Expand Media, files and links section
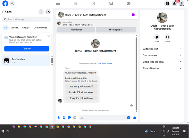Image resolution: width=189 pixels, height=138 pixels. (x=162, y=62)
